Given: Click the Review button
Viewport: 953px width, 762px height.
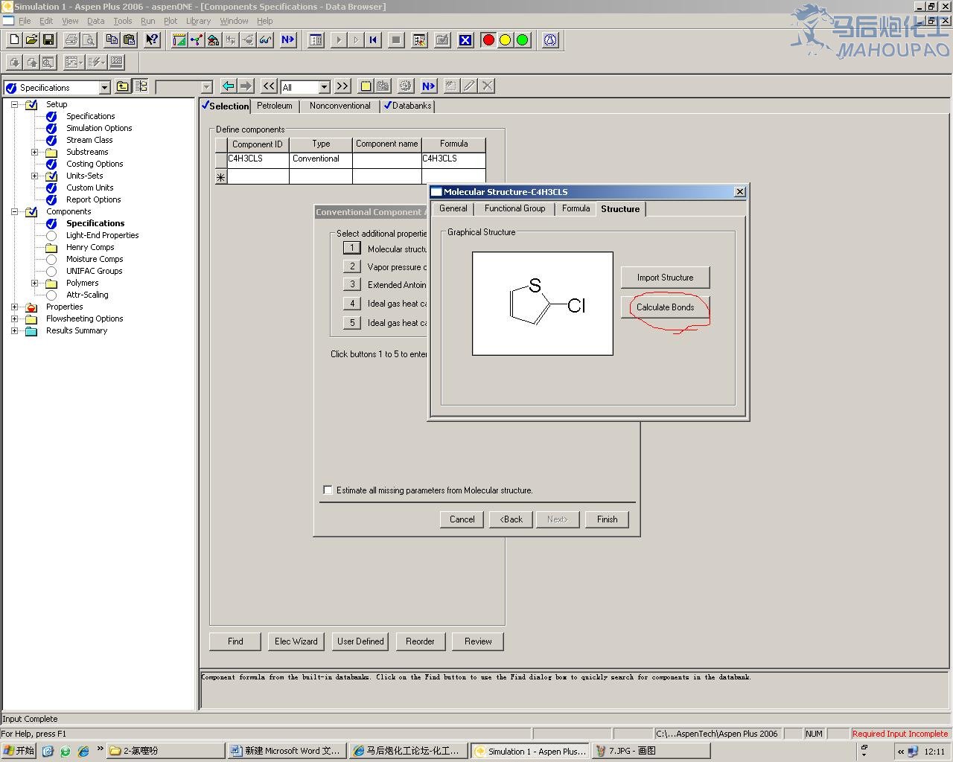Looking at the screenshot, I should [478, 641].
